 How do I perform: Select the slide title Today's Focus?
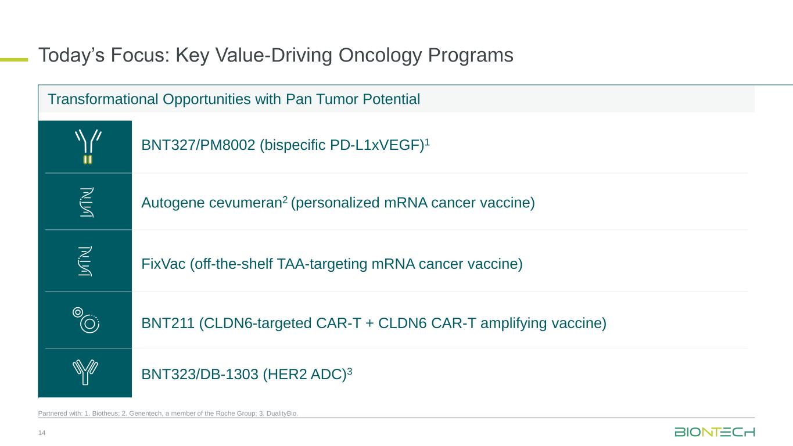pos(275,55)
